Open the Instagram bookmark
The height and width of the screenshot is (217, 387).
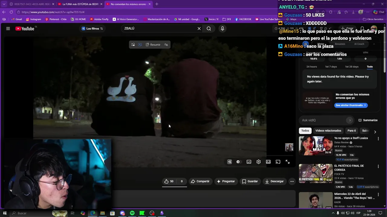[x=33, y=19]
